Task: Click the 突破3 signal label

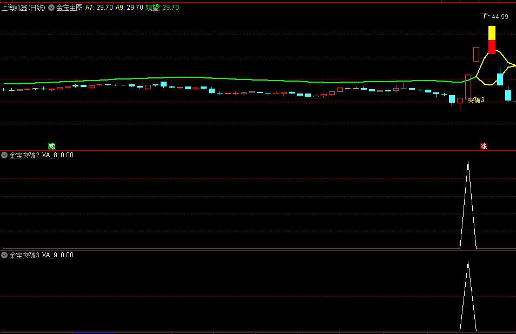Action: pos(476,101)
